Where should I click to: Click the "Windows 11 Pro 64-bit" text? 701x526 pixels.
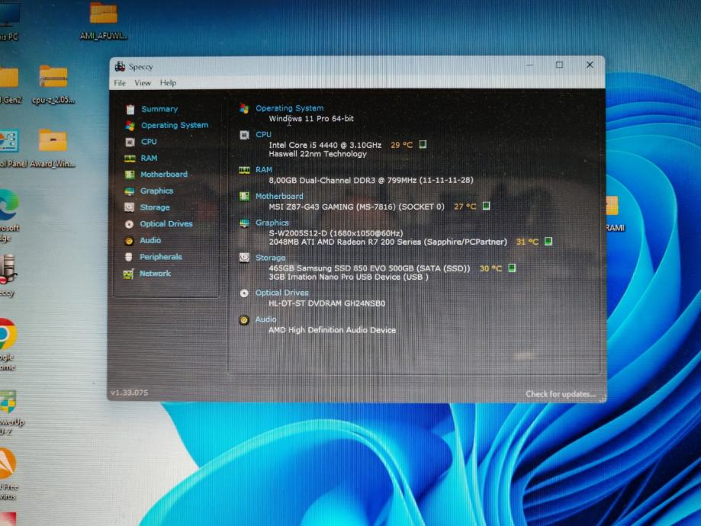tap(311, 119)
